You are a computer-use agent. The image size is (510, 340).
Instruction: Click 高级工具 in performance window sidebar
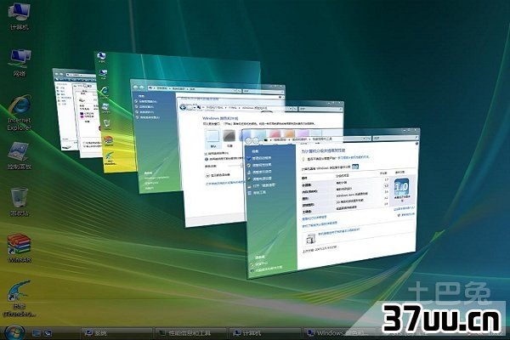(257, 193)
